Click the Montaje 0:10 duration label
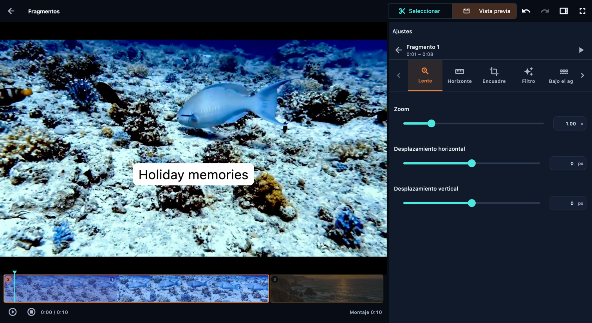592x323 pixels. (x=366, y=312)
